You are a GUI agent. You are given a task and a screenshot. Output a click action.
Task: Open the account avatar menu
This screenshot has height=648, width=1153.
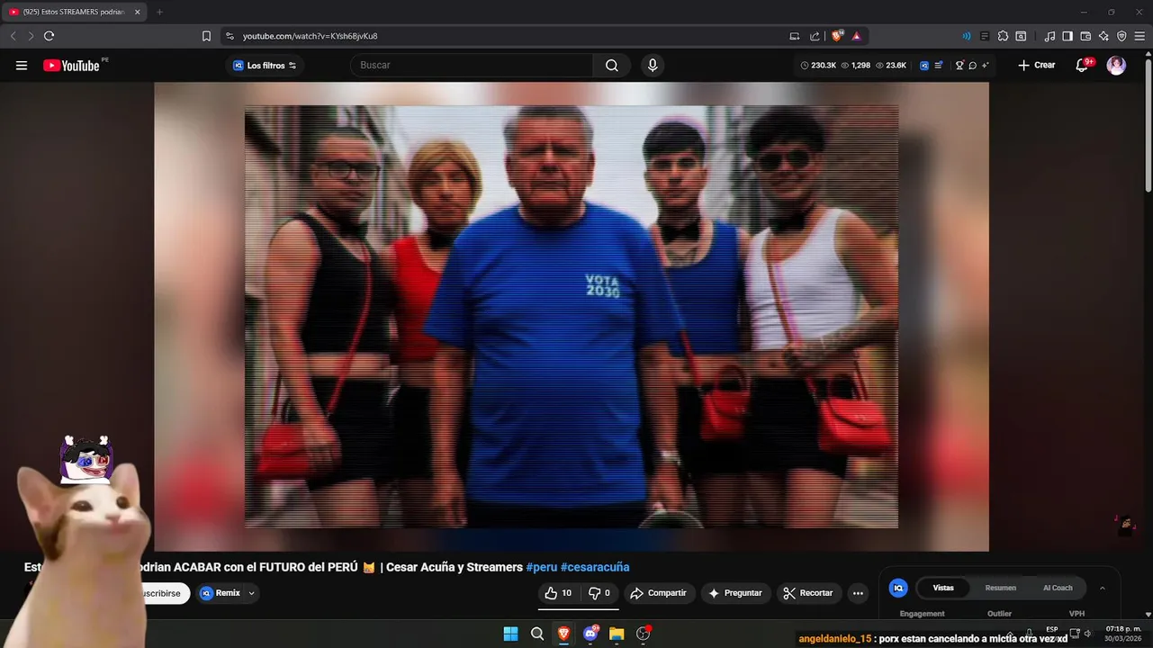coord(1116,65)
